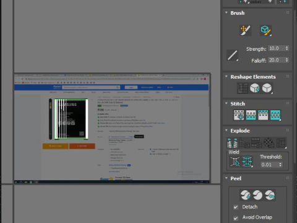Select the Paint Move brush tool
Viewport: 297px width, 223px height.
pos(245,30)
